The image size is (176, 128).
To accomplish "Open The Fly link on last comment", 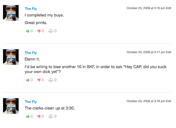I will (x=31, y=102).
